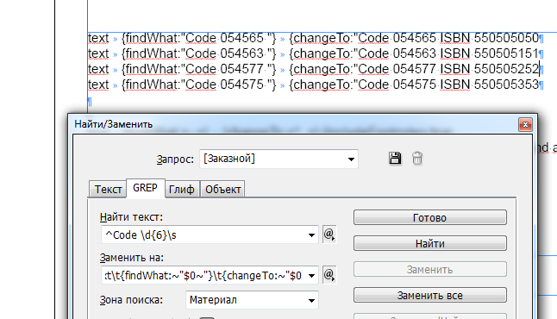Expand the Запрос dropdown list

pos(351,159)
